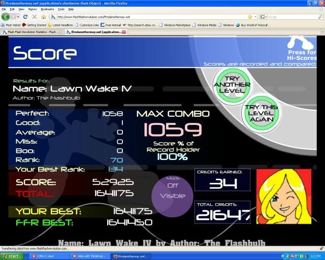Switch to the Flash Flash Revolution Statistics tab

click(x=31, y=32)
